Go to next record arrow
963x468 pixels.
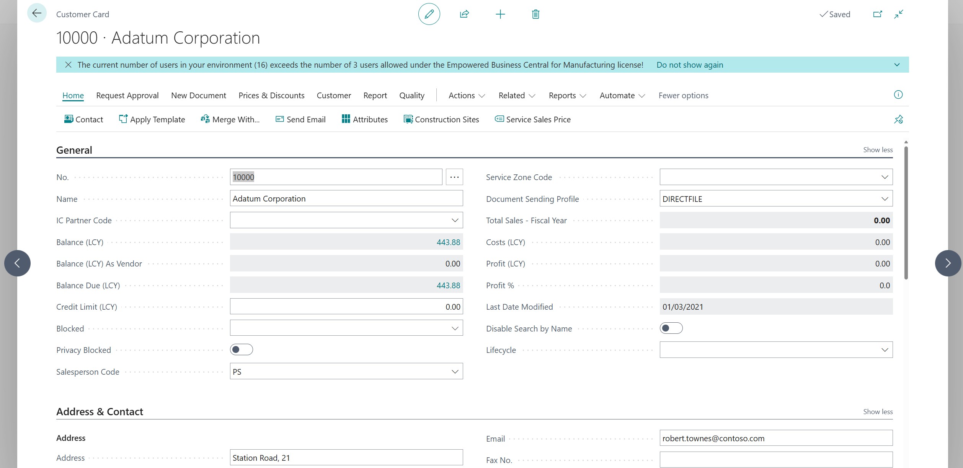pos(948,263)
